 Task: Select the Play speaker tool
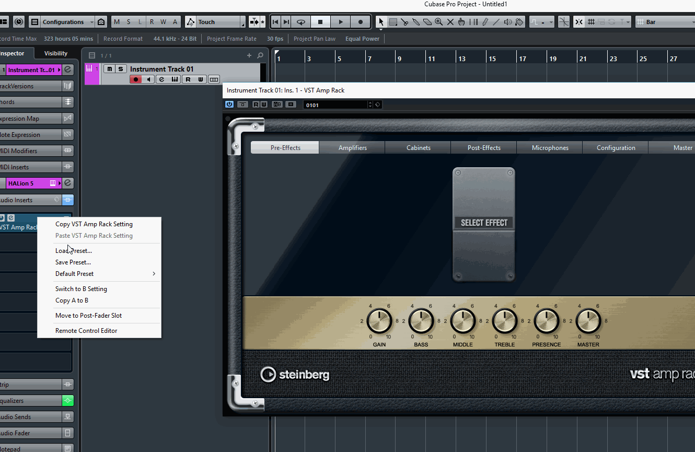tap(508, 22)
